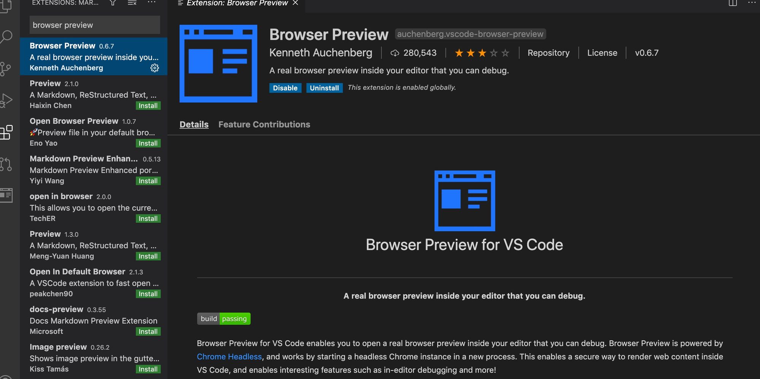Install open in browser by TechER
The image size is (760, 379).
148,219
